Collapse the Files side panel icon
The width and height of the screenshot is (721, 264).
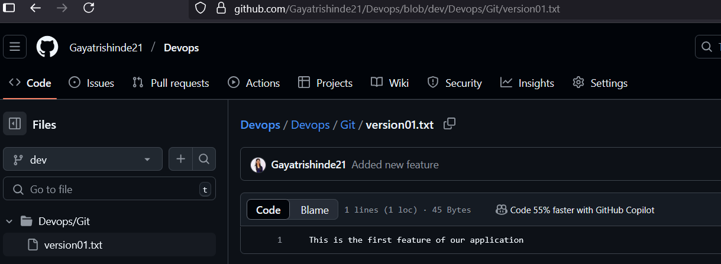pyautogui.click(x=15, y=124)
